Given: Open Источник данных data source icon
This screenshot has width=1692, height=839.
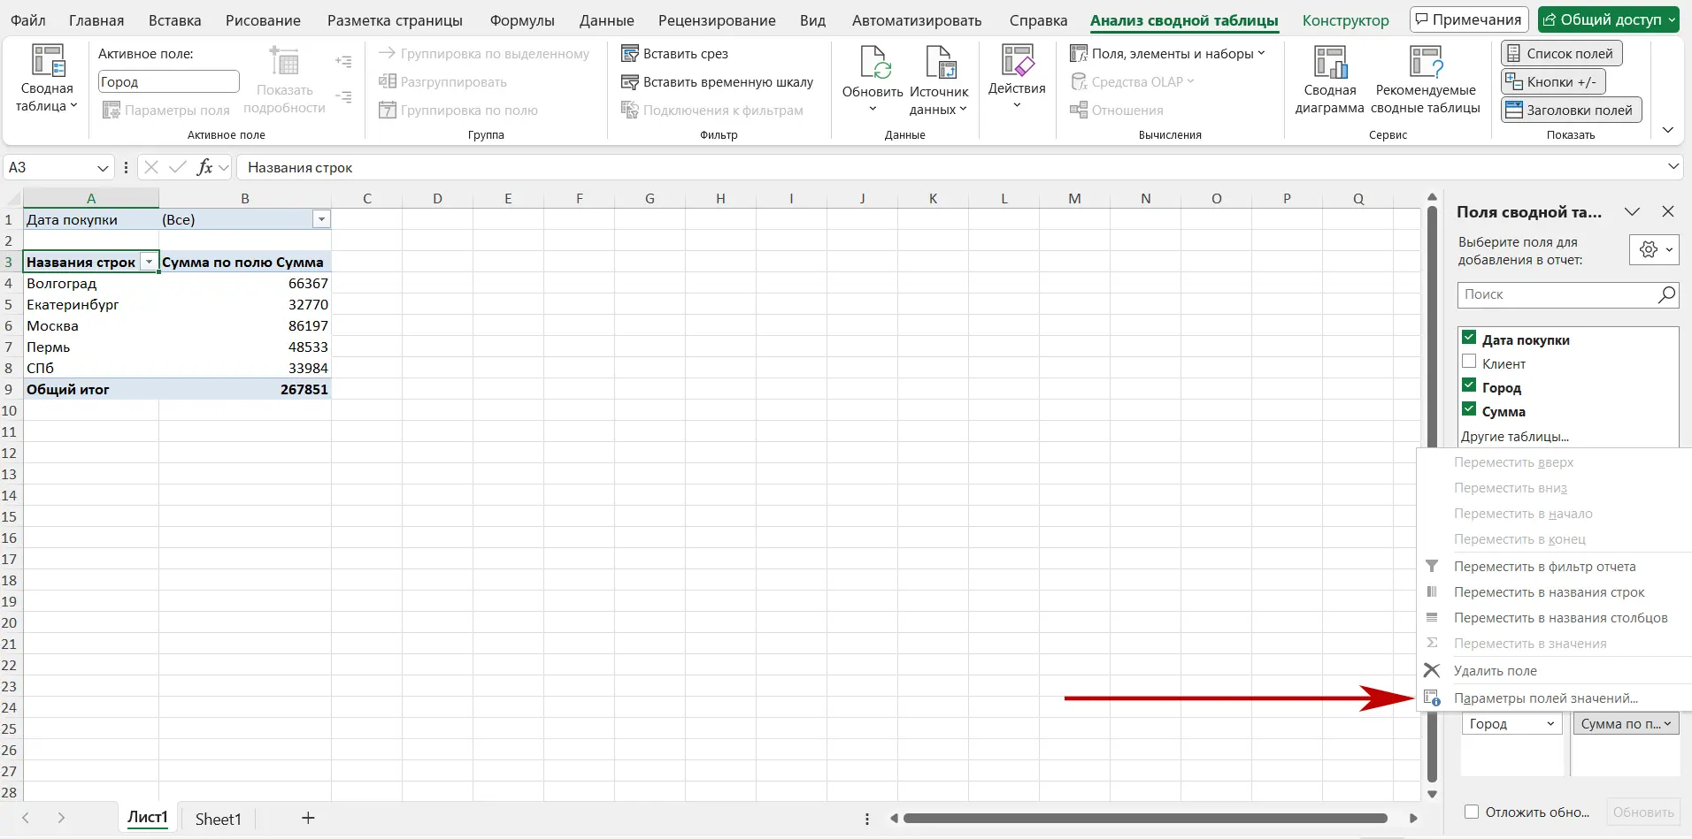Looking at the screenshot, I should tap(939, 65).
